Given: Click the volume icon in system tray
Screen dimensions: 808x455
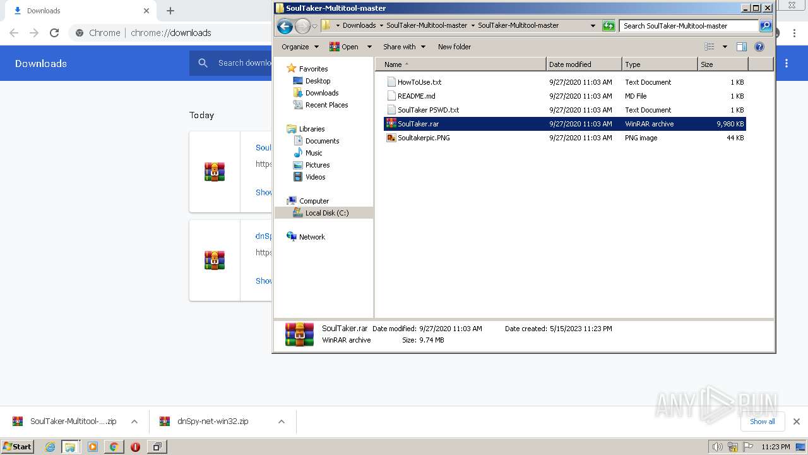Looking at the screenshot, I should (718, 447).
